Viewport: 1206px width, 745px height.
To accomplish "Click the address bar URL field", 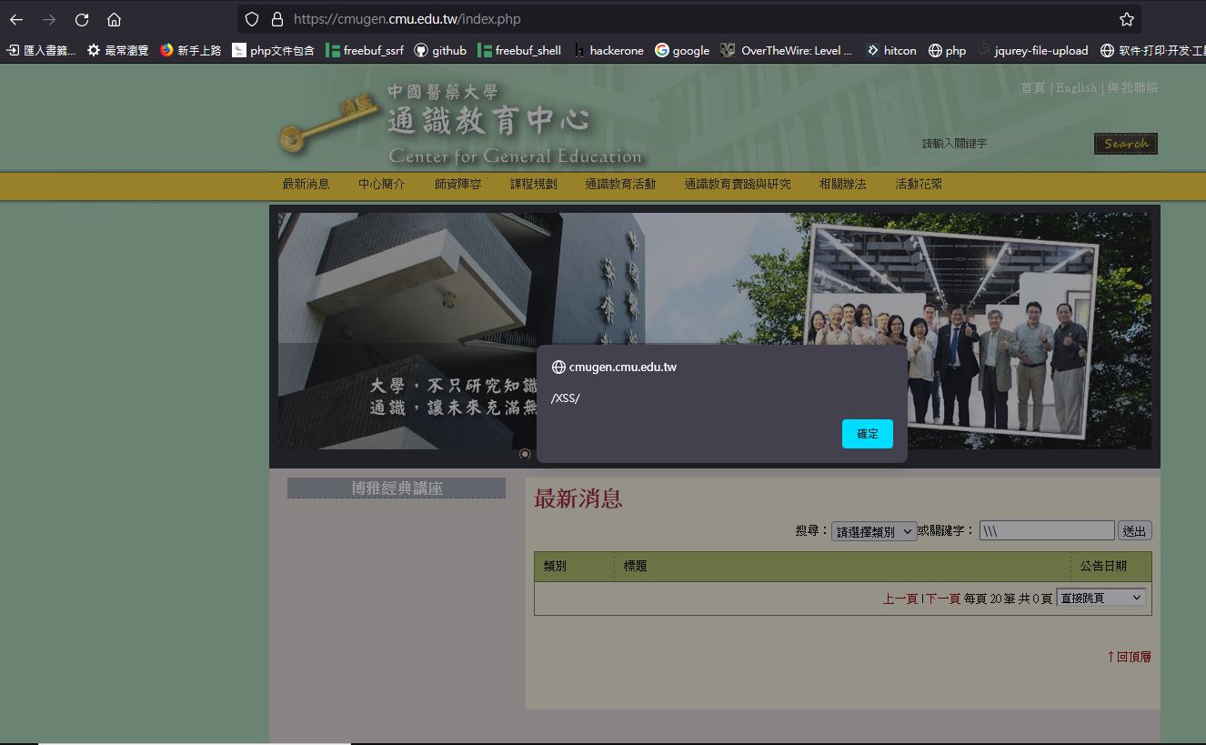I will click(x=689, y=19).
